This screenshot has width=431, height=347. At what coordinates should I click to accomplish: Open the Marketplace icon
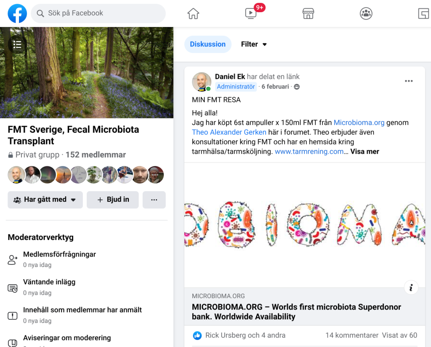click(308, 13)
